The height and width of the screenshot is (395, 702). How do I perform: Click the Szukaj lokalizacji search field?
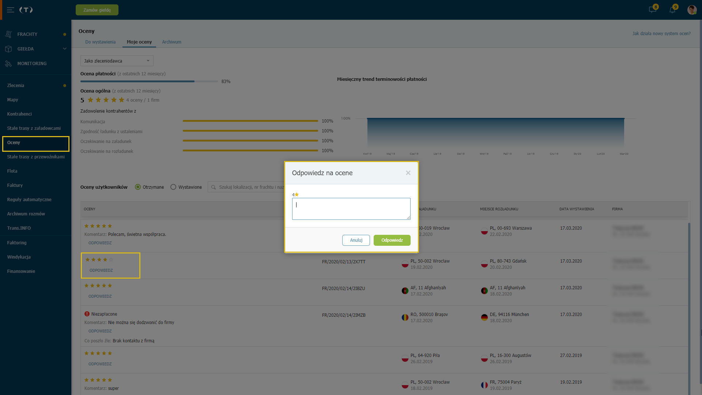click(246, 187)
